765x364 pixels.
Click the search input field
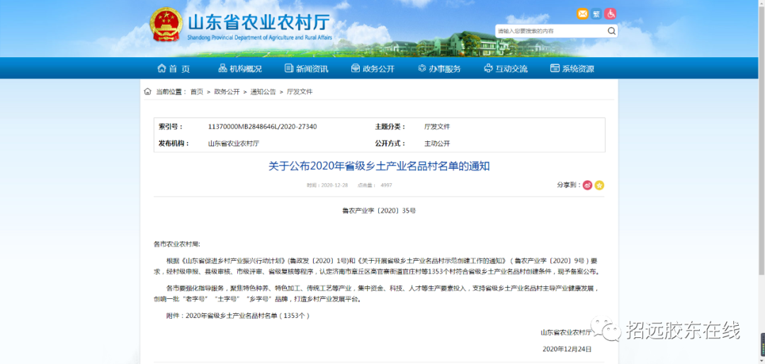click(549, 31)
